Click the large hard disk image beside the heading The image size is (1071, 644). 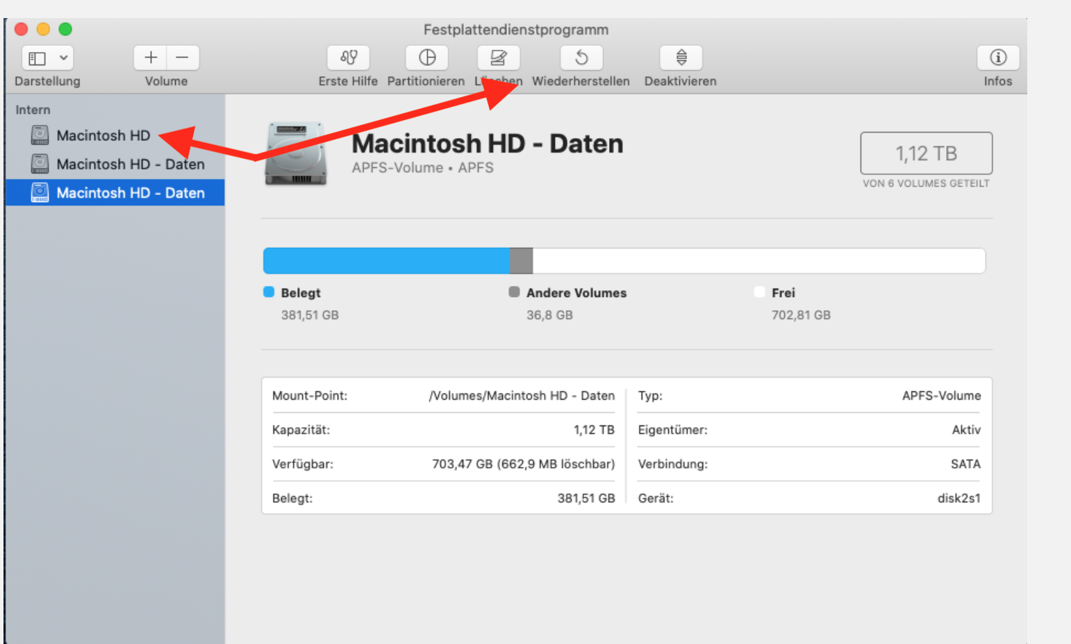pyautogui.click(x=296, y=154)
